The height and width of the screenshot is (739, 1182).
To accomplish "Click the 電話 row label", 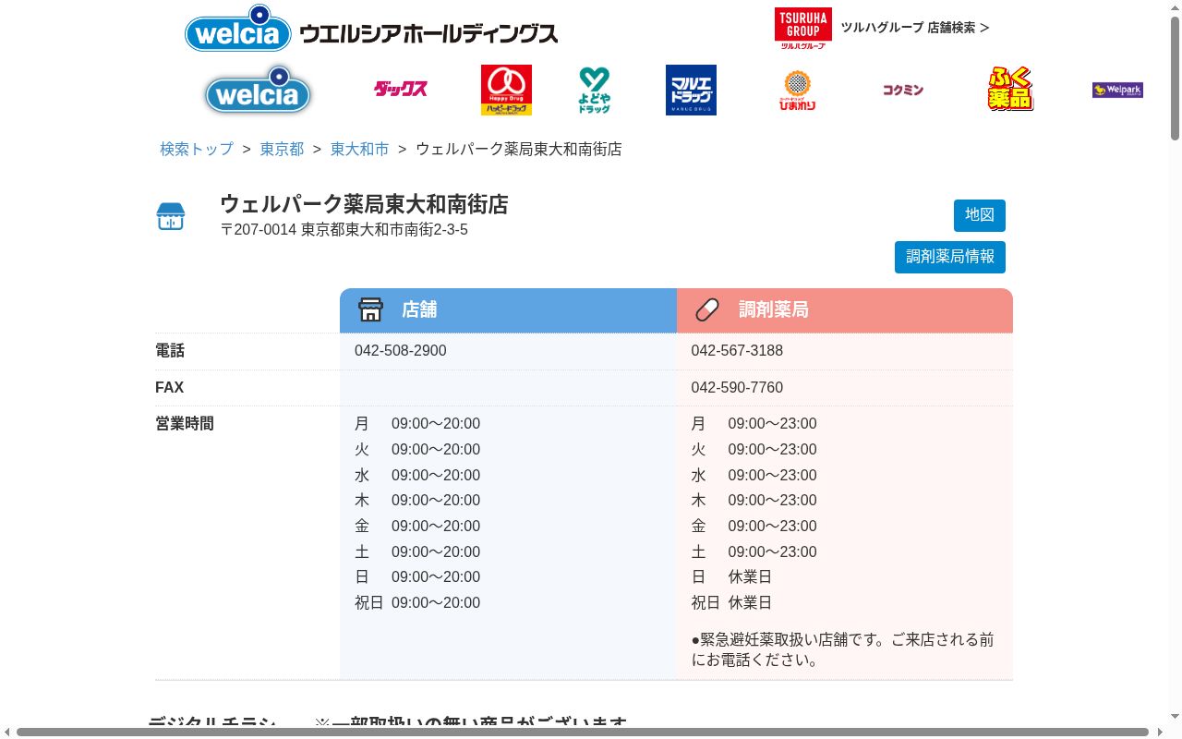I will [170, 351].
